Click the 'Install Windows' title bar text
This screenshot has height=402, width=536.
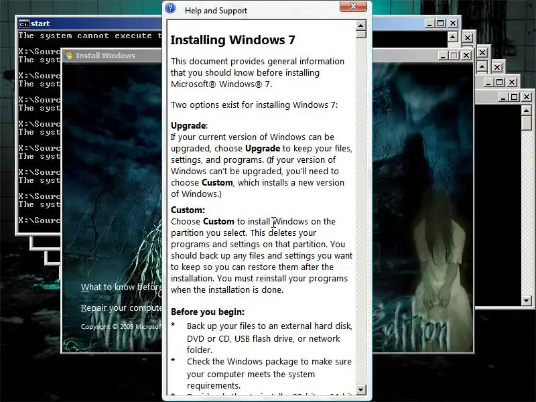point(105,56)
